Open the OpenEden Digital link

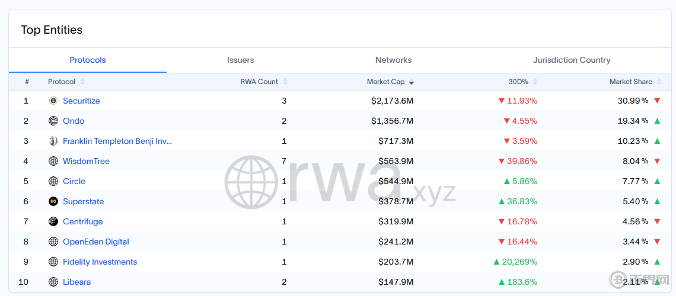point(95,242)
